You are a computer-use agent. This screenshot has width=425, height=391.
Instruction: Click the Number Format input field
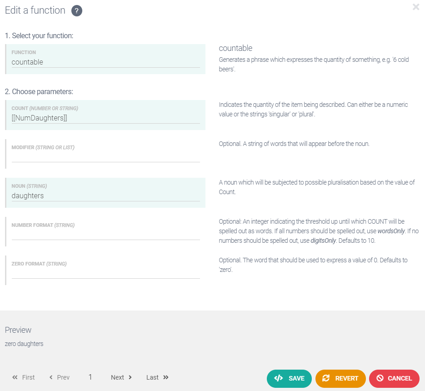point(105,235)
